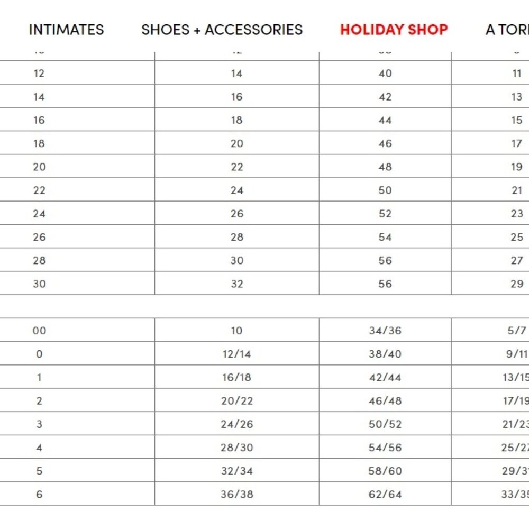This screenshot has width=529, height=529.
Task: Open the INTIMATES menu
Action: click(x=66, y=30)
